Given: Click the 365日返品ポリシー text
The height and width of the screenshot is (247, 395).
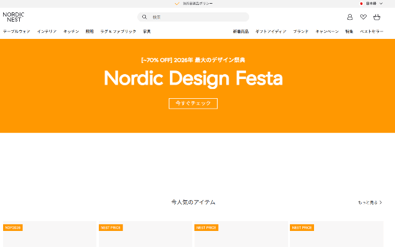Looking at the screenshot, I should pos(198,4).
